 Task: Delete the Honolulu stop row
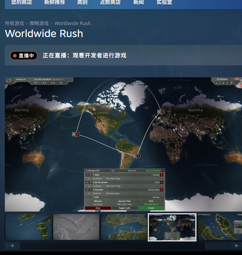coord(161,190)
